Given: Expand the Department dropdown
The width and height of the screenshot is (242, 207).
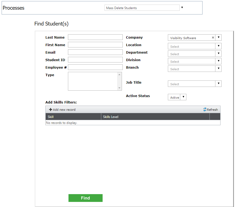Looking at the screenshot, I should pos(219,54).
